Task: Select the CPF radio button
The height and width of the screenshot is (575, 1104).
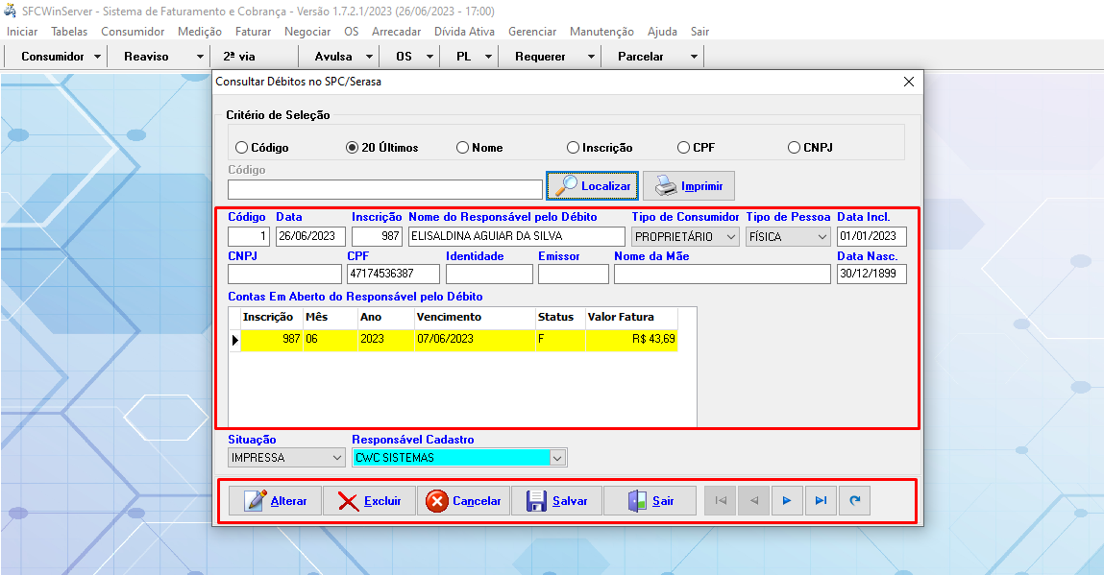Action: [684, 148]
